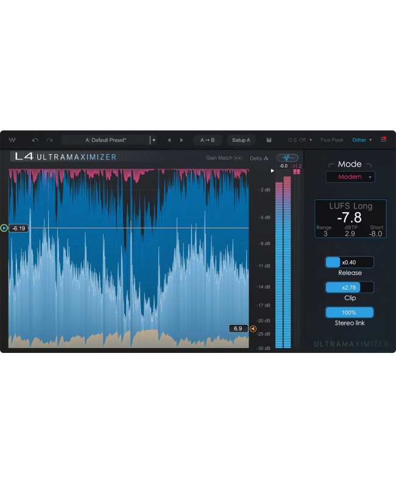Image resolution: width=396 pixels, height=484 pixels.
Task: Open the O.S Off oversampling dropdown
Action: click(x=300, y=140)
